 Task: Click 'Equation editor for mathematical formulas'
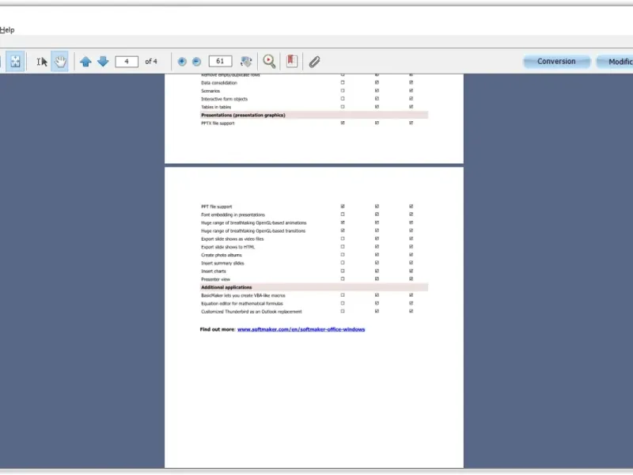pos(242,303)
